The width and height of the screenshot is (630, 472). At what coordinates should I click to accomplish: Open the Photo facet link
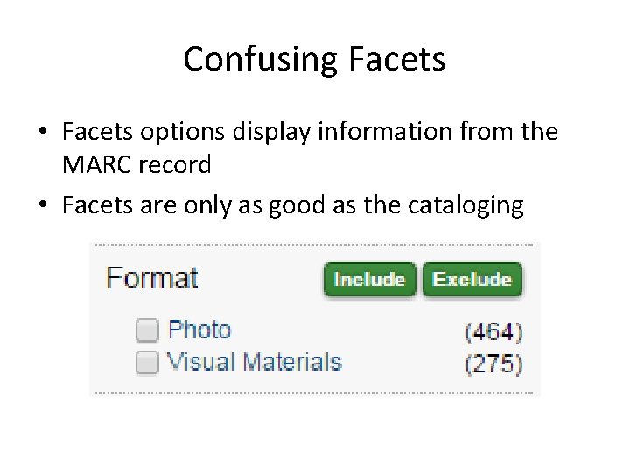point(199,330)
